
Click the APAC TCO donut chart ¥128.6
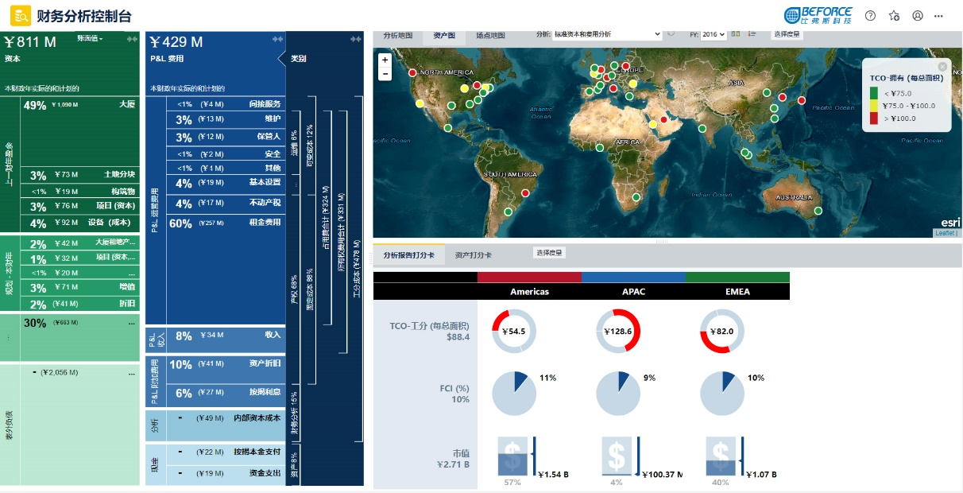click(x=618, y=331)
